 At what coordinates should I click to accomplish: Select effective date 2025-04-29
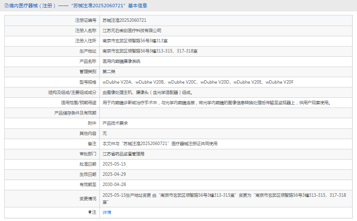click(x=114, y=174)
